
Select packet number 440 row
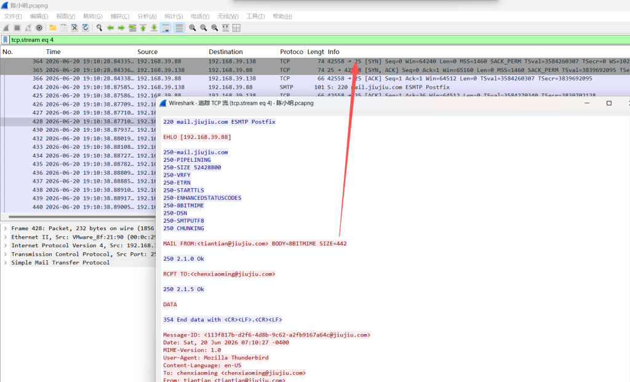[x=78, y=207]
